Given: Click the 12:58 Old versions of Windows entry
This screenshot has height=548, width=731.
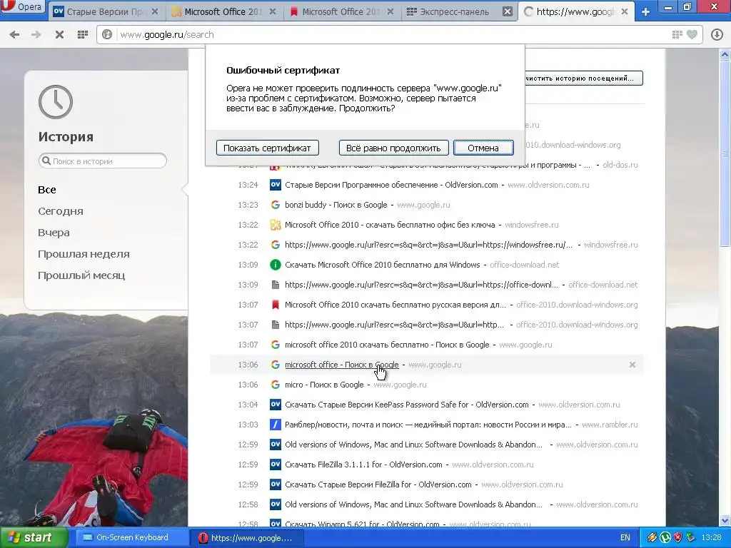Looking at the screenshot, I should (413, 504).
